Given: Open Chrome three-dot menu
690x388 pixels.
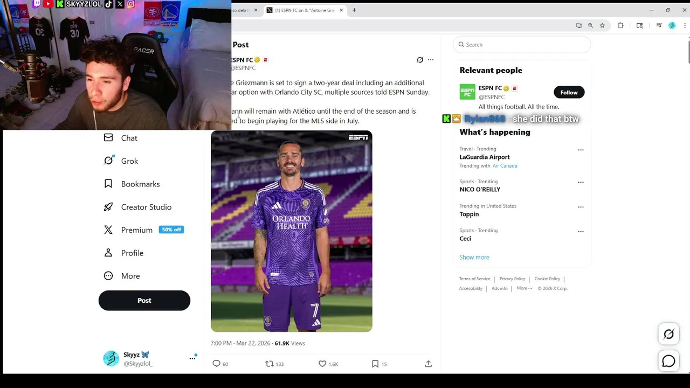Looking at the screenshot, I should [685, 25].
